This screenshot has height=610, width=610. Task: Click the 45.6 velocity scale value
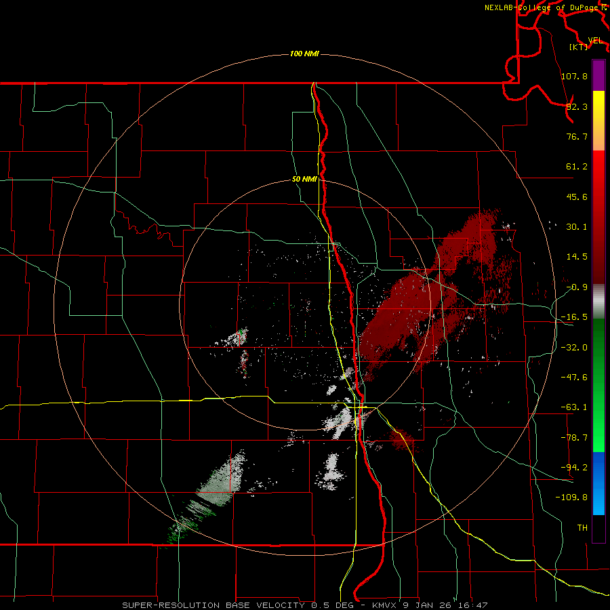tap(577, 197)
